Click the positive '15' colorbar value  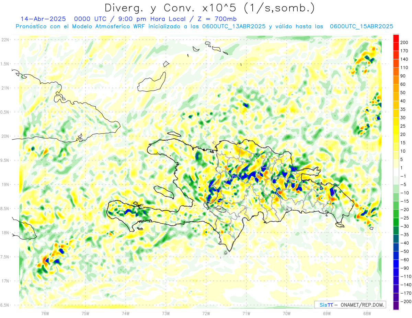pos(403,143)
